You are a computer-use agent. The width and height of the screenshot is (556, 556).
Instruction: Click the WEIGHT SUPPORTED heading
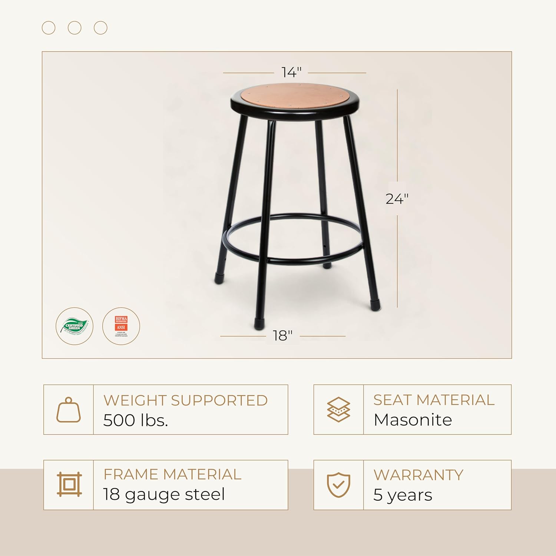click(185, 400)
